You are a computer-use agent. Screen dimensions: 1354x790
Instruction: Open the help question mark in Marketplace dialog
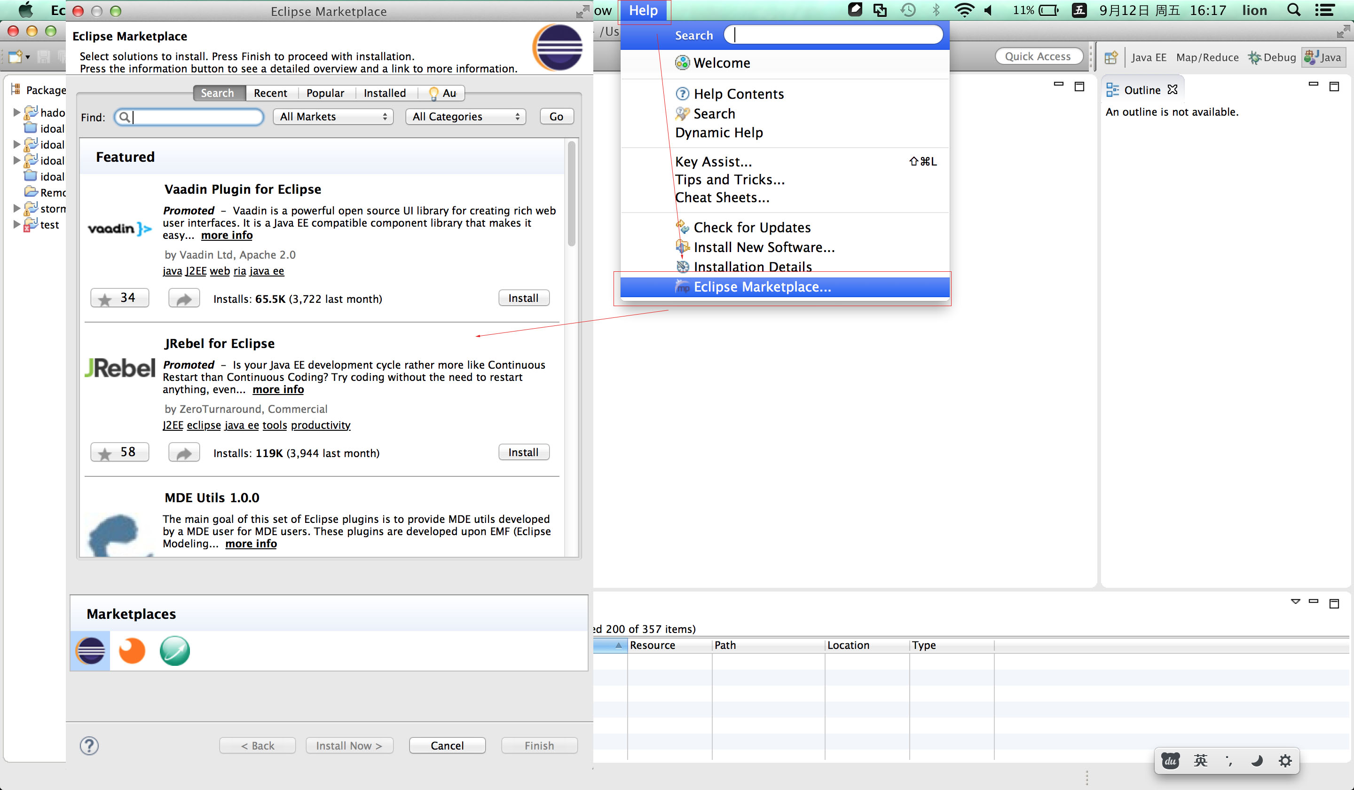coord(89,746)
